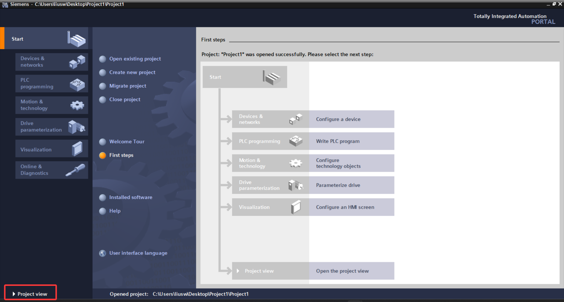Switch to Project view at bottom left
564x302 pixels.
coord(31,294)
